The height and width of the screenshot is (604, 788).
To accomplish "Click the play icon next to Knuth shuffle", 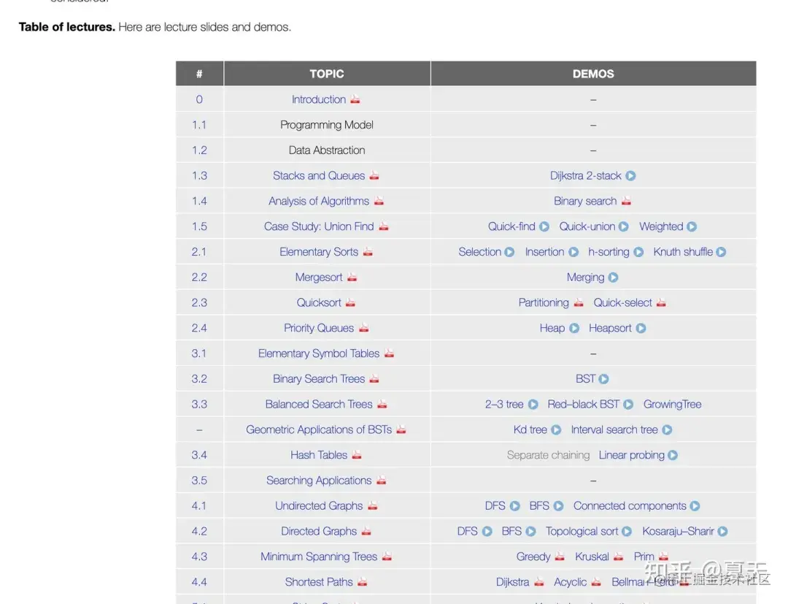I will 721,251.
